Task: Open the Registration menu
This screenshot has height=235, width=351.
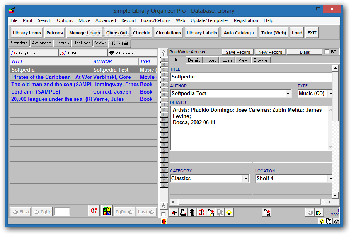Action: tap(246, 20)
